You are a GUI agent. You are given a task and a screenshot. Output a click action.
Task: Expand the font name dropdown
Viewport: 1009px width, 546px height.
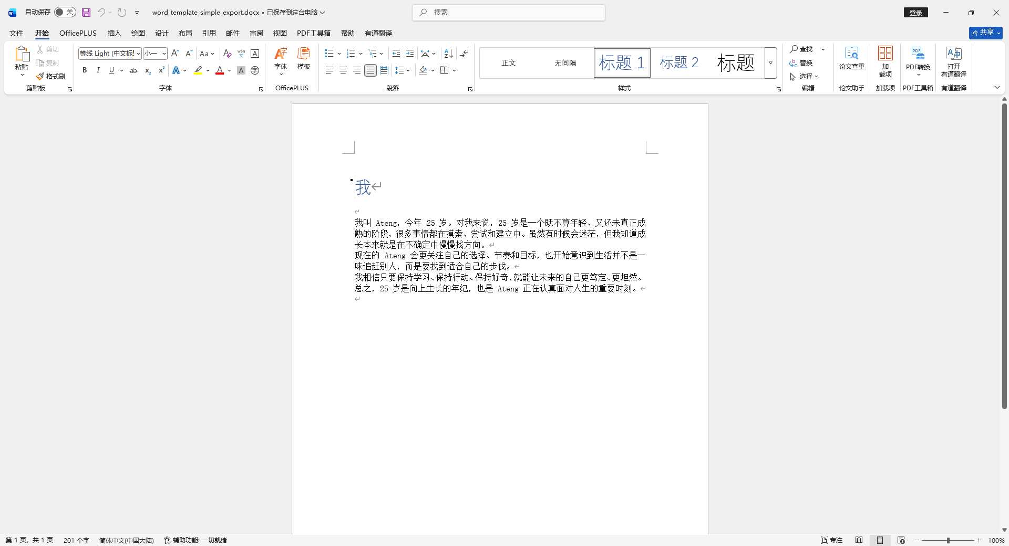tap(138, 54)
